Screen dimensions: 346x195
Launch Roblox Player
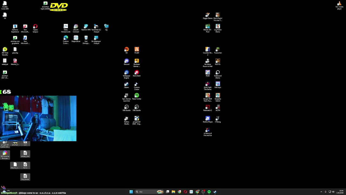pyautogui.click(x=208, y=119)
